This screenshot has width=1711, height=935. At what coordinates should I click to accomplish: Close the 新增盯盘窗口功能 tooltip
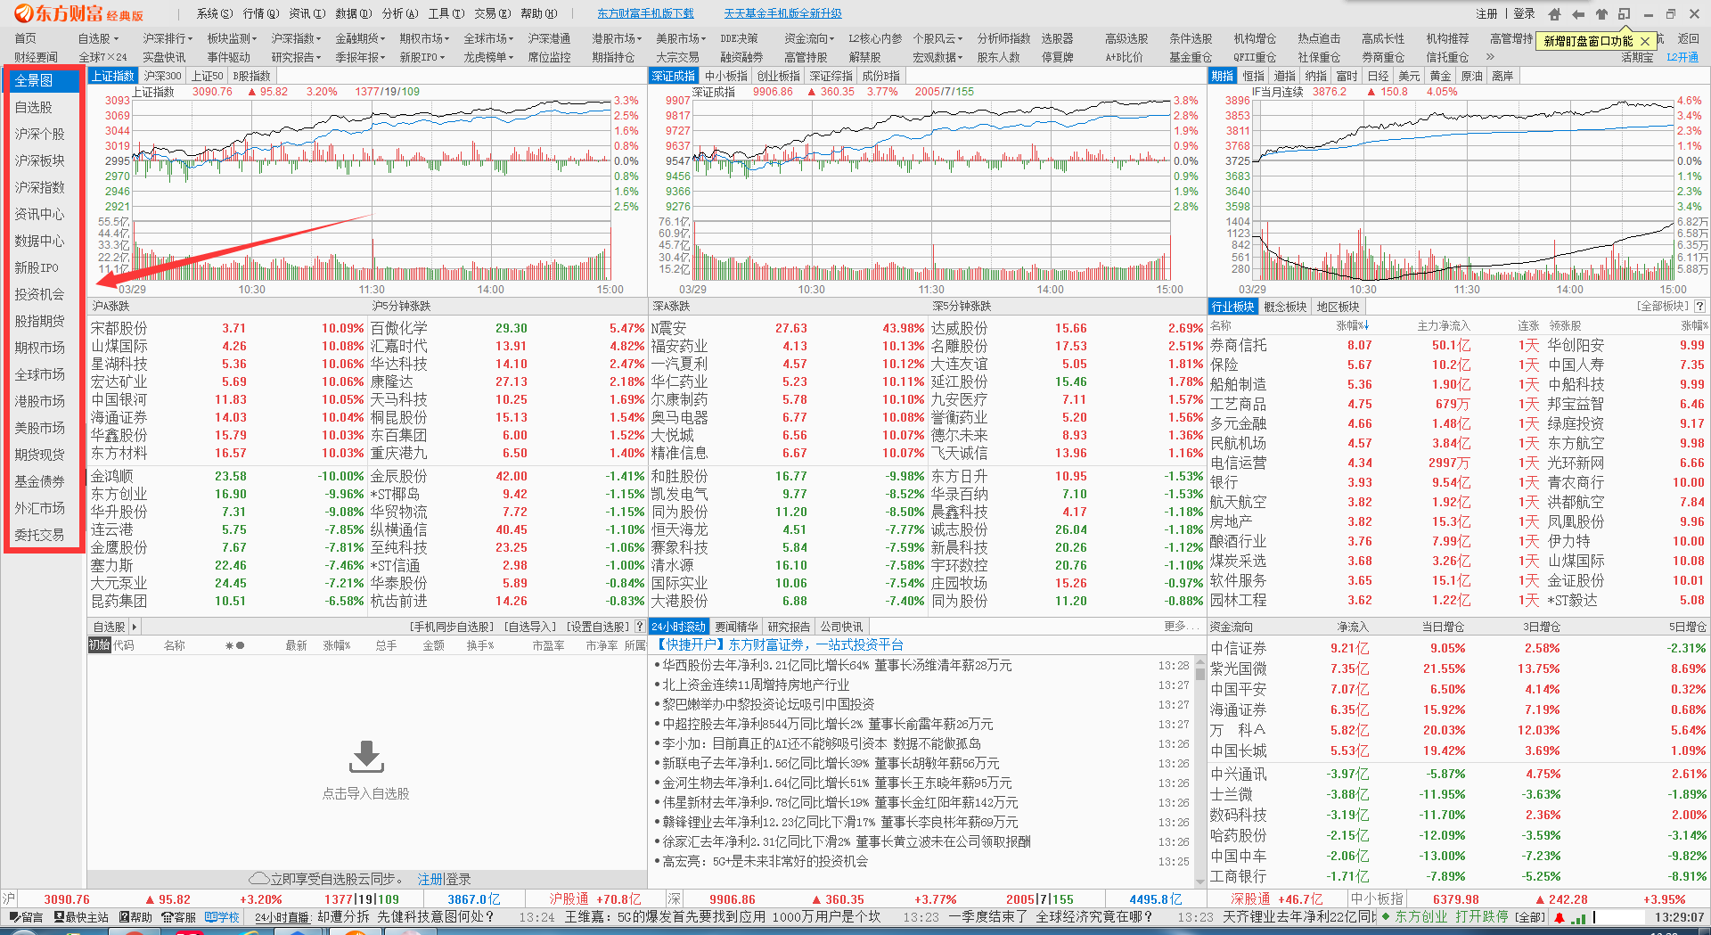(x=1645, y=41)
